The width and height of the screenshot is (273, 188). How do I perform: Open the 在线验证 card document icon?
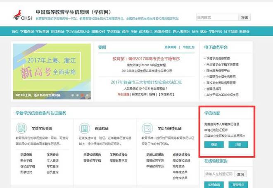(x=84, y=128)
